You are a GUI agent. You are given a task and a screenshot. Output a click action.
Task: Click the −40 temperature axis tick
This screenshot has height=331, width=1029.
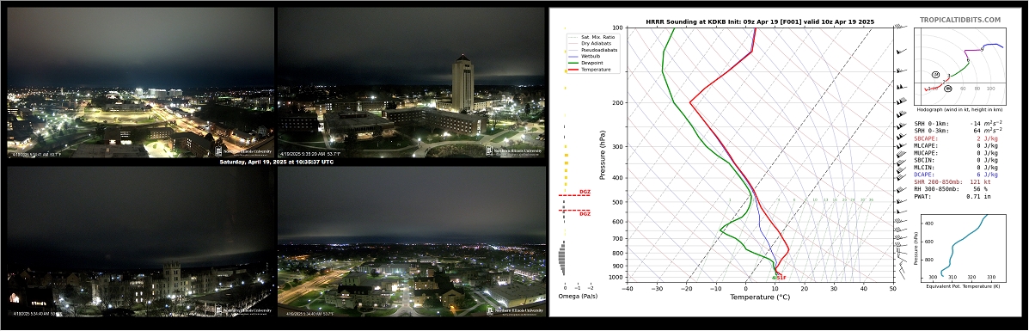(x=628, y=288)
